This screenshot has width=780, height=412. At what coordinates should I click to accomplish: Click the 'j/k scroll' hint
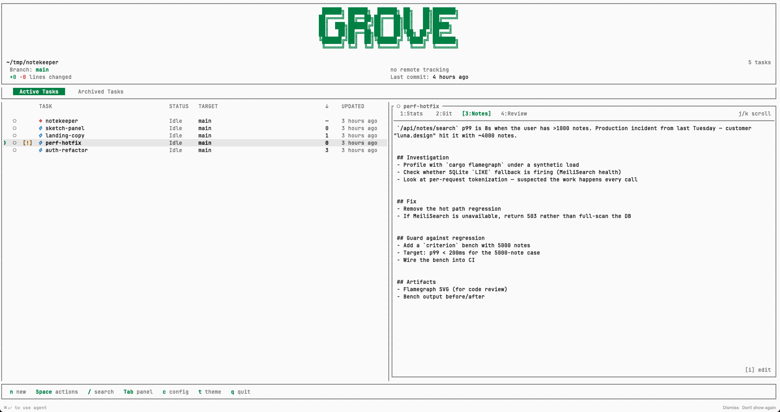(755, 113)
